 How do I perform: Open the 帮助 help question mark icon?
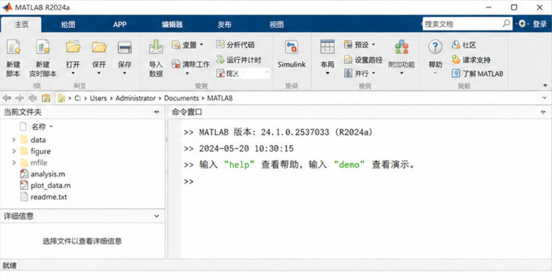[435, 47]
